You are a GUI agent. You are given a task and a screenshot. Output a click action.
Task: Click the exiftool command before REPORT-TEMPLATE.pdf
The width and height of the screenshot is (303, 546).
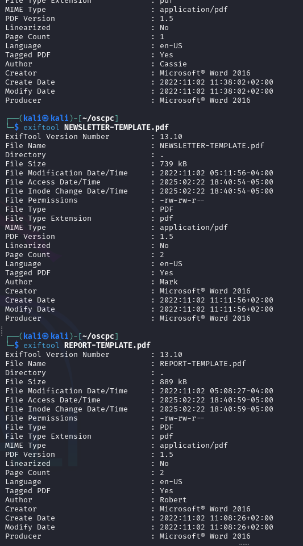[x=41, y=346]
